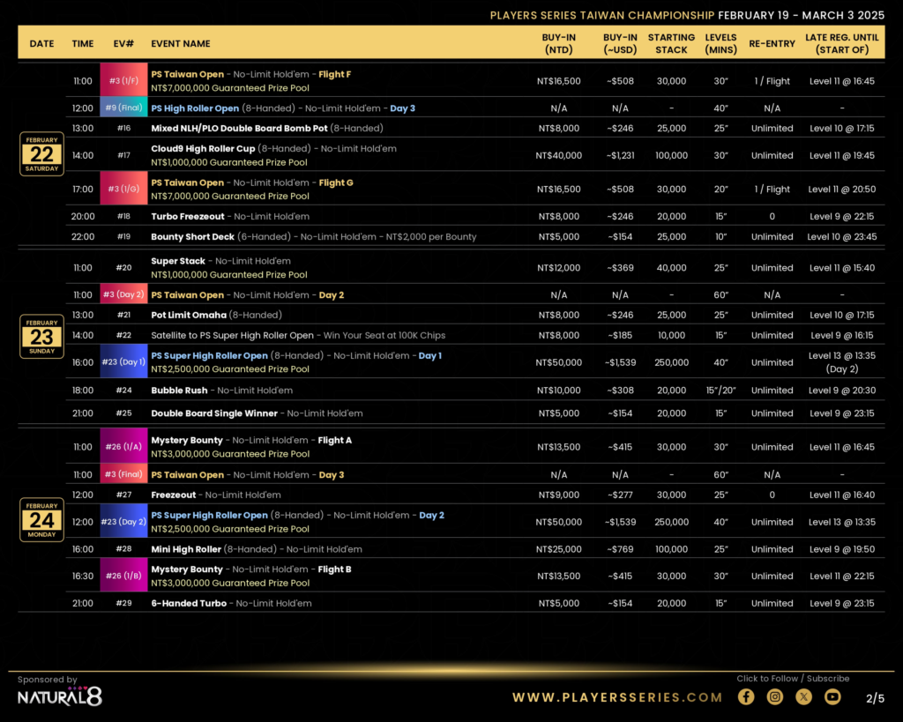Select the February 23 Sunday date badge
Screen dimensions: 903x722
pyautogui.click(x=41, y=336)
